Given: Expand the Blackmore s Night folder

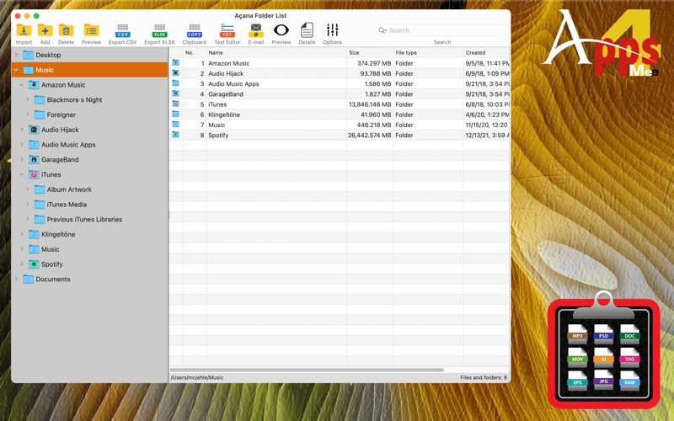Looking at the screenshot, I should coord(28,99).
